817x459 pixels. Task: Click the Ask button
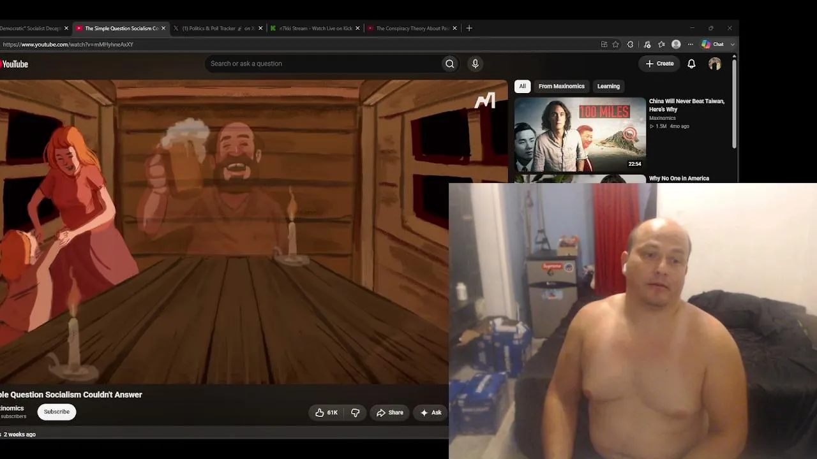tap(430, 412)
